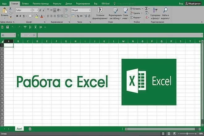Apply red font color with the A swatch

point(42,16)
